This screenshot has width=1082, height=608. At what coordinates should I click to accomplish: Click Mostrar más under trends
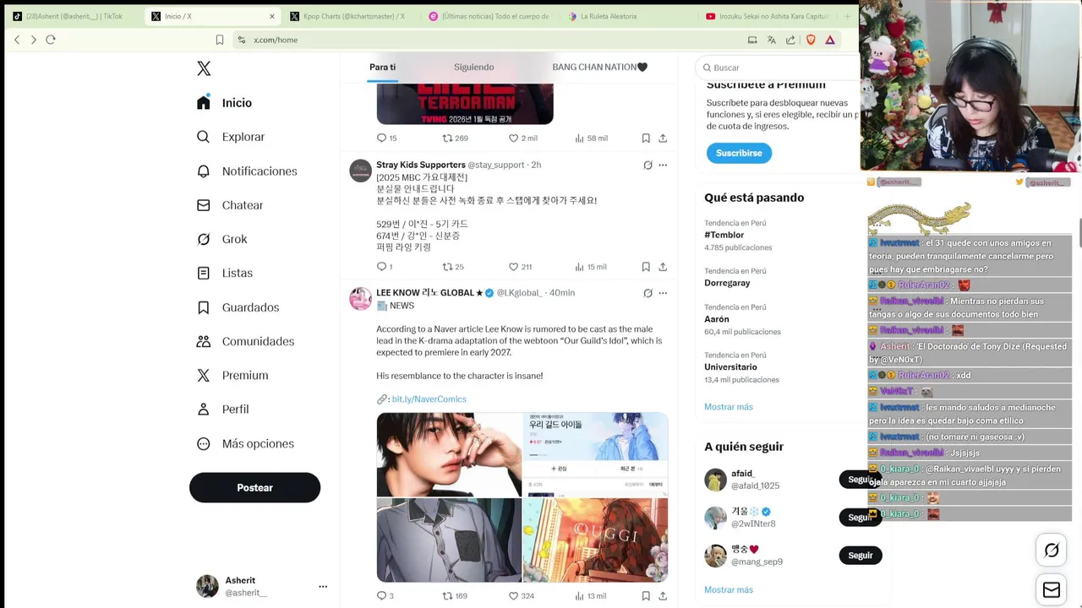[x=728, y=407]
